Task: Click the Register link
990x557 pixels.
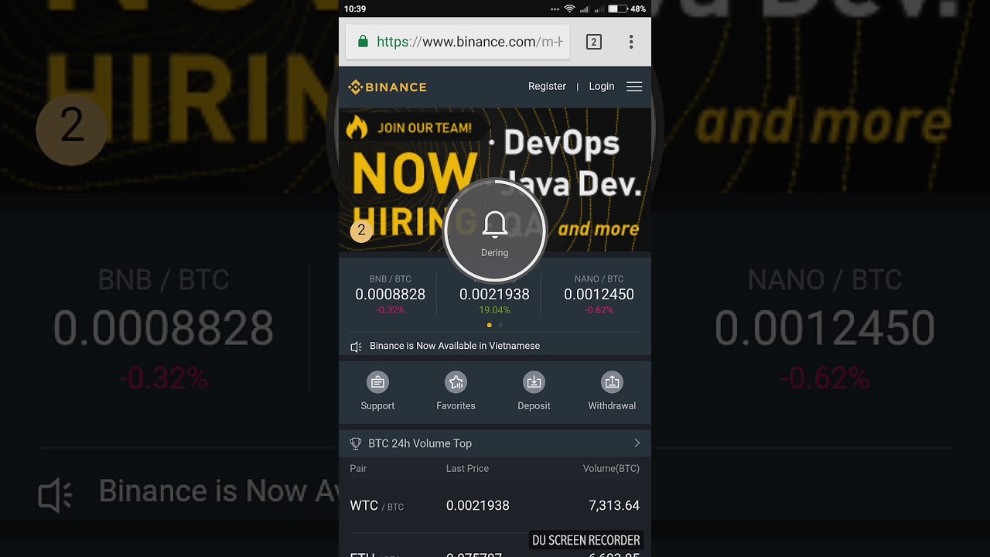Action: point(547,87)
